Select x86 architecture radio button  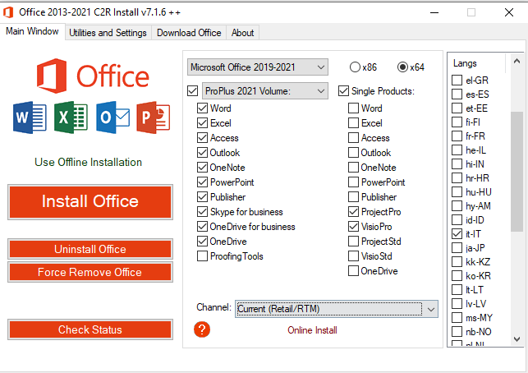pyautogui.click(x=355, y=67)
